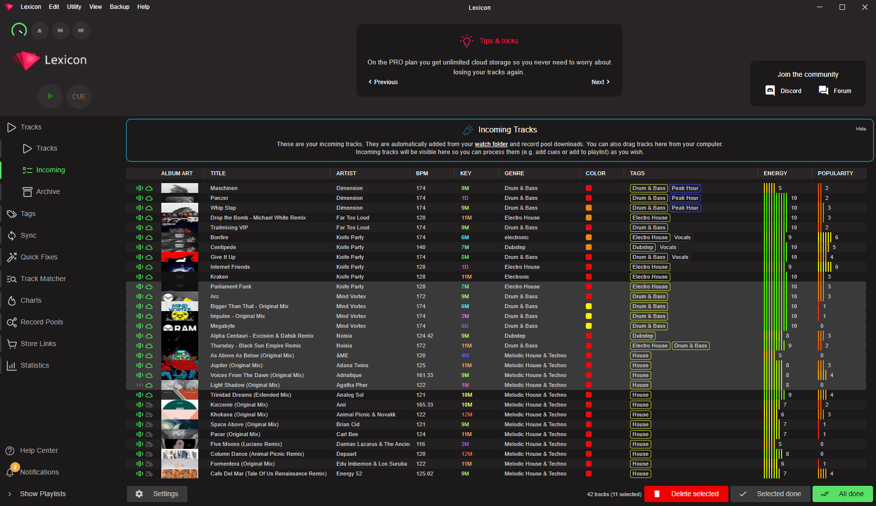
Task: Skip to previous track in player
Action: coord(60,31)
